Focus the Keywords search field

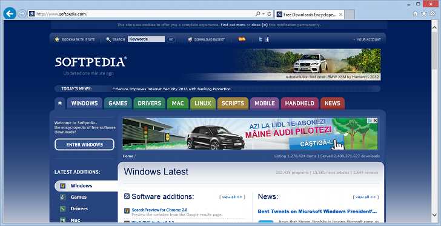pyautogui.click(x=146, y=39)
